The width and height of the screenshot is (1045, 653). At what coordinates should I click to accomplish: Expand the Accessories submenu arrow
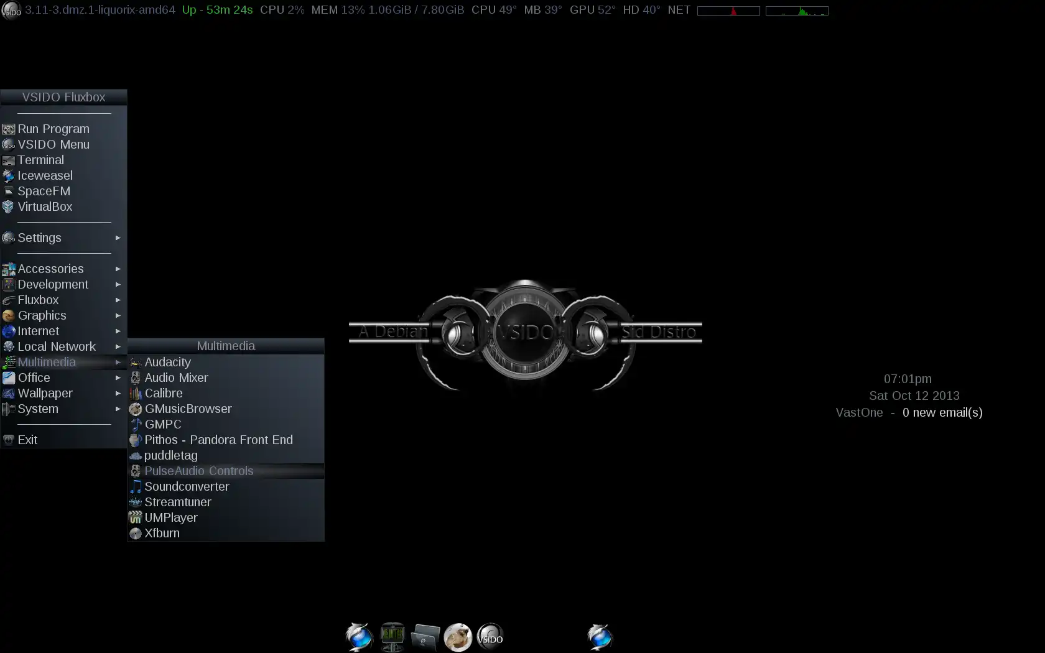click(x=118, y=269)
